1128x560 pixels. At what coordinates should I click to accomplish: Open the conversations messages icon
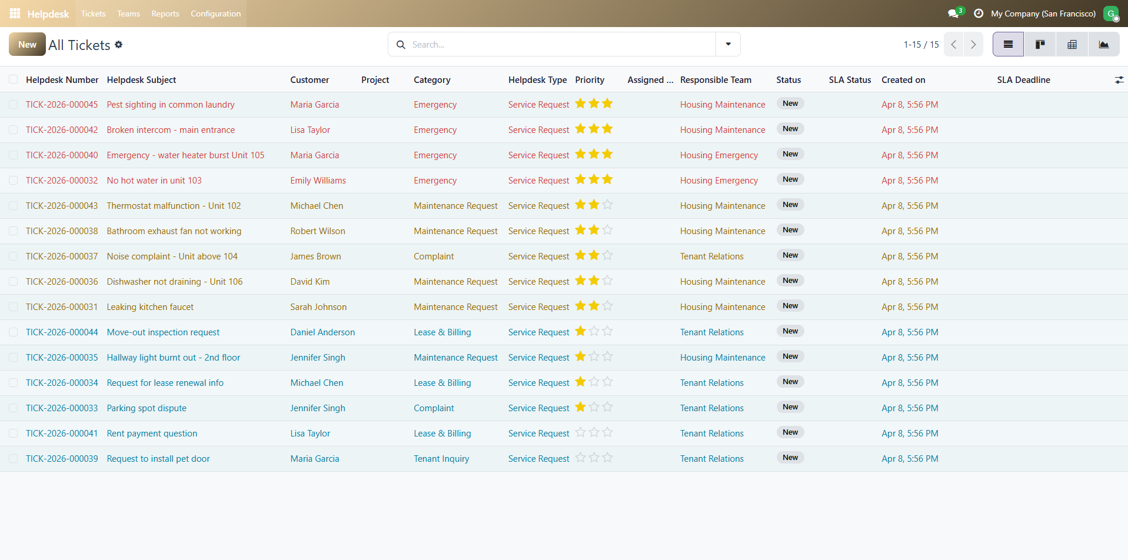(x=953, y=14)
